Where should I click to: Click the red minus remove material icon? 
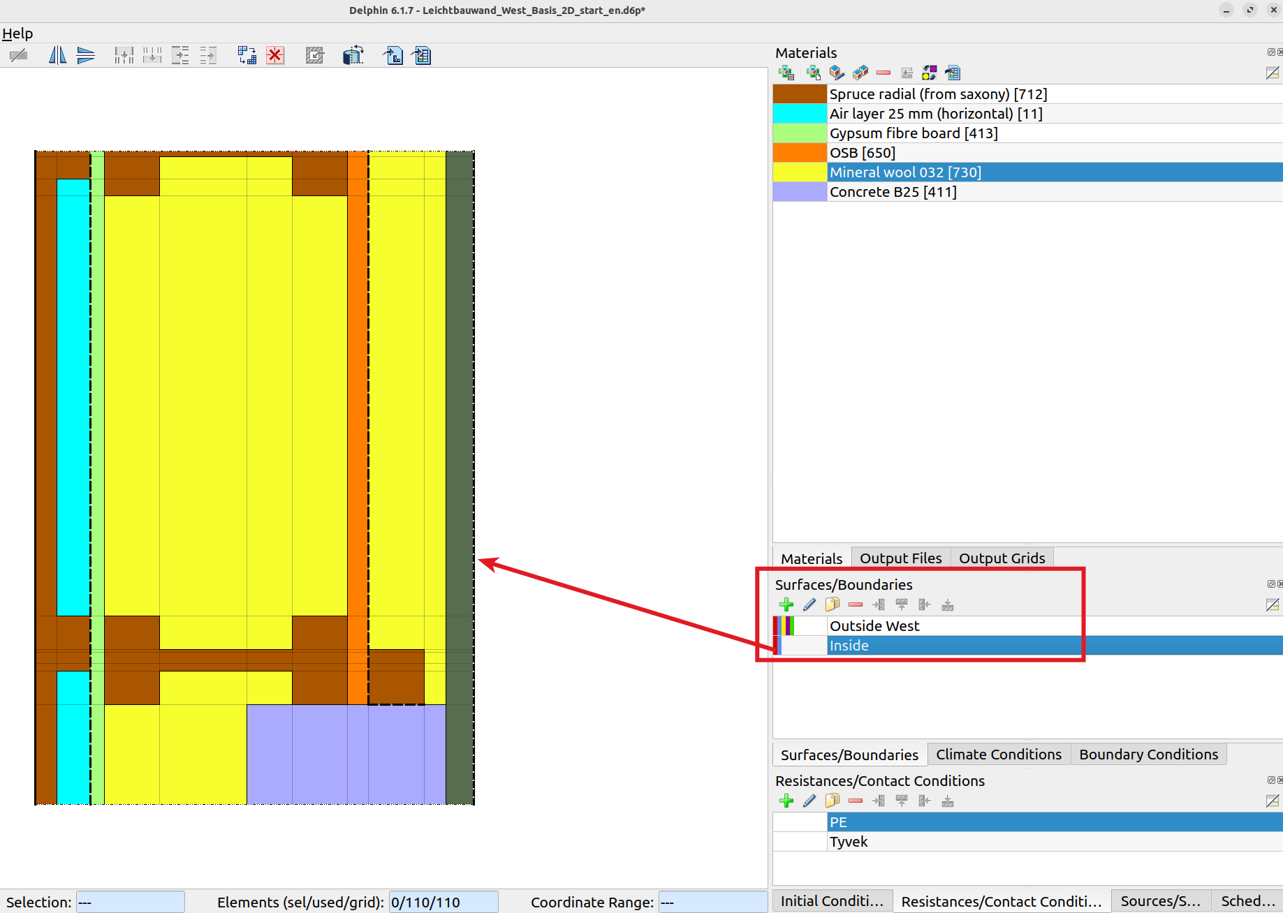click(x=884, y=73)
